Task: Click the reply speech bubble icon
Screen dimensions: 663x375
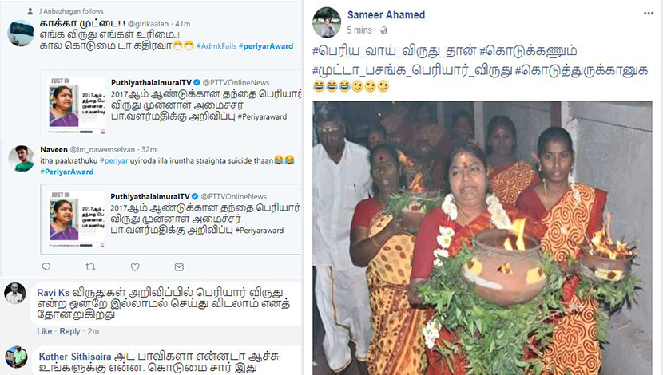Action: (x=46, y=267)
